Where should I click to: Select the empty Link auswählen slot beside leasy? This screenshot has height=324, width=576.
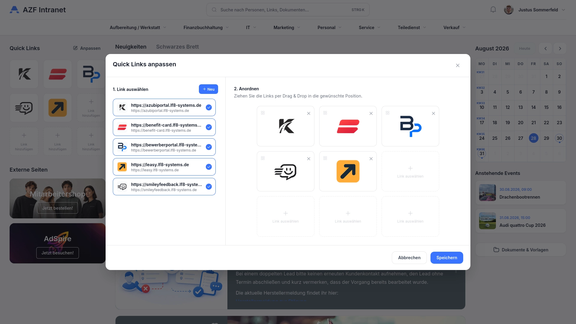tap(410, 171)
